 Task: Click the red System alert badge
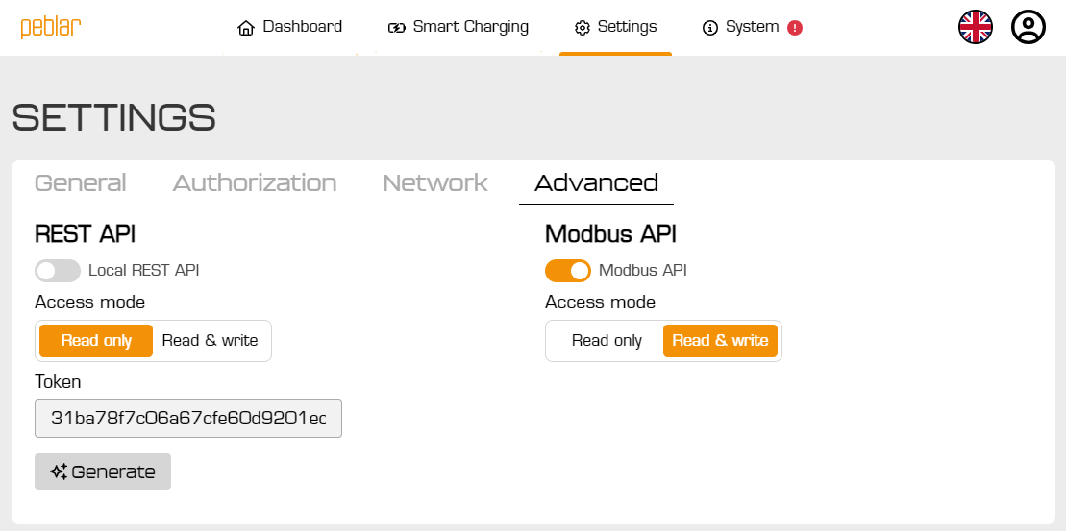pyautogui.click(x=795, y=28)
